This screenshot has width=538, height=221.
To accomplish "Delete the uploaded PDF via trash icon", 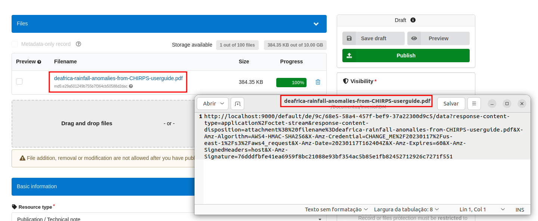I will pos(318,82).
